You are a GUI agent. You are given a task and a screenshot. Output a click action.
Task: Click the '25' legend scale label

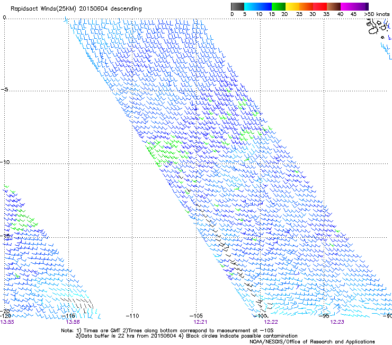[299, 14]
